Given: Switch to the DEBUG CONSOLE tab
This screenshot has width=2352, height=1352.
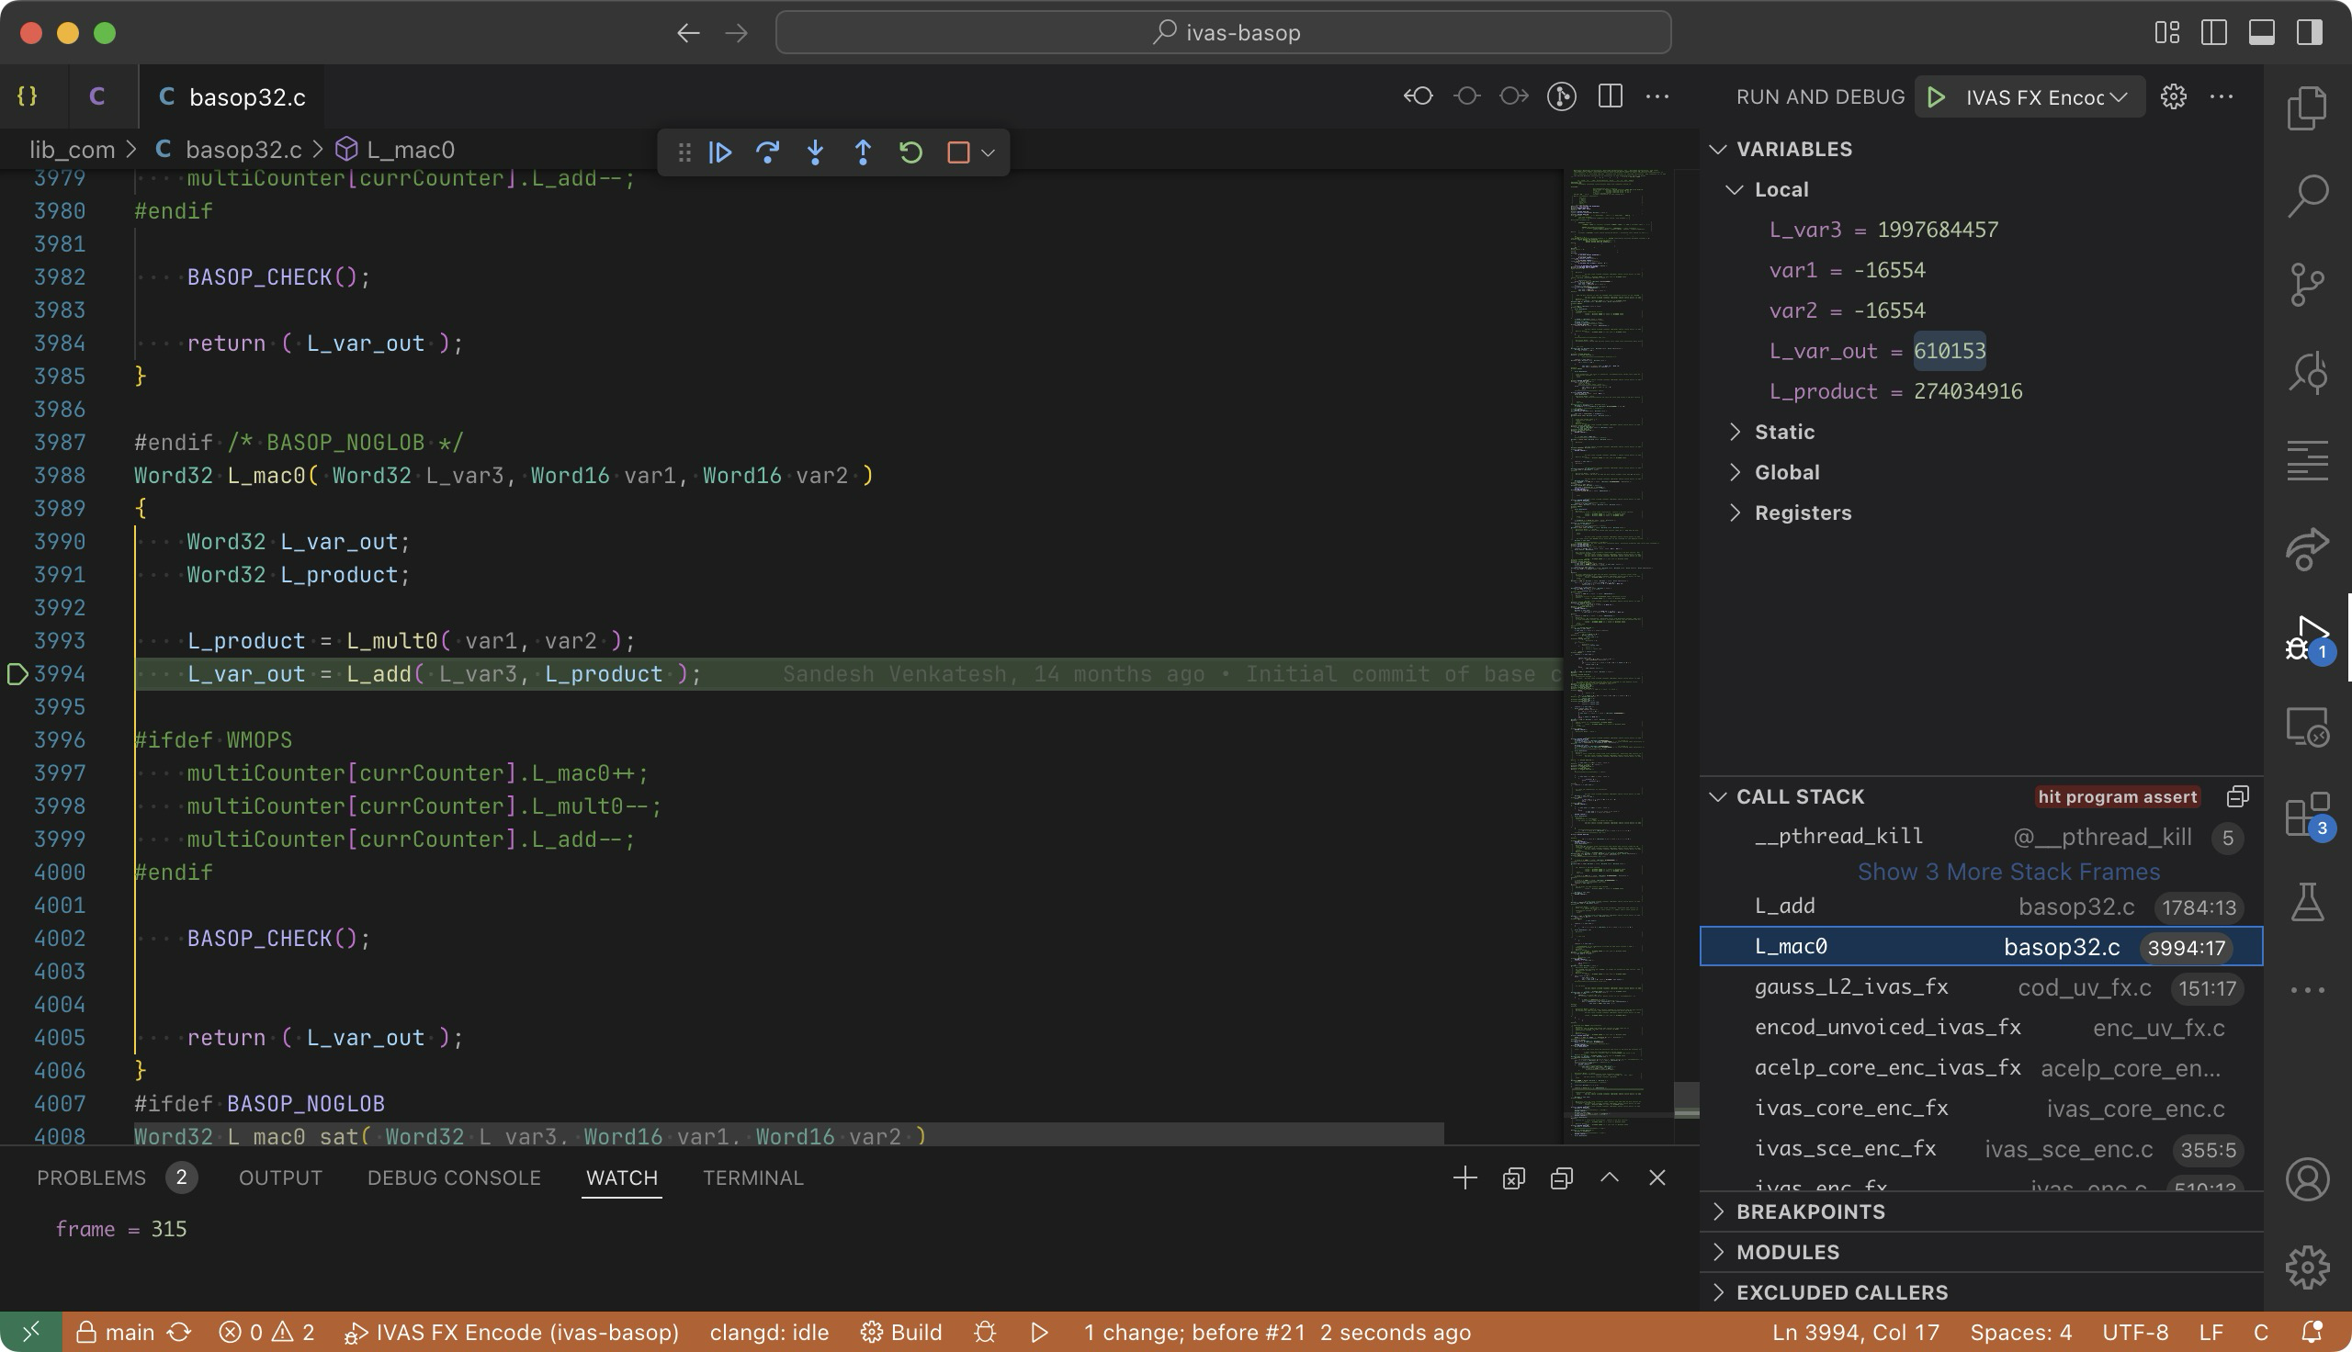Looking at the screenshot, I should coord(453,1177).
